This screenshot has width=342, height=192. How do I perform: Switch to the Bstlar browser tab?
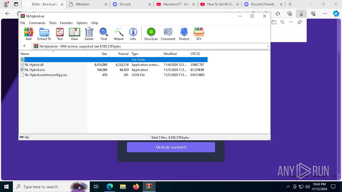pyautogui.click(x=44, y=4)
